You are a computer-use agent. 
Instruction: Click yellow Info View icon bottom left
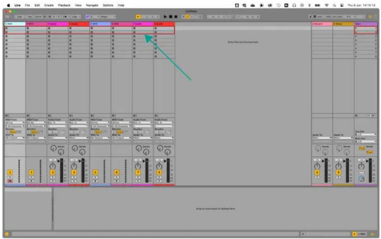7,234
